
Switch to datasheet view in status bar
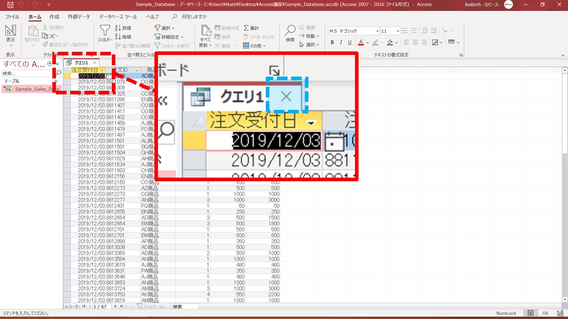coord(530,313)
